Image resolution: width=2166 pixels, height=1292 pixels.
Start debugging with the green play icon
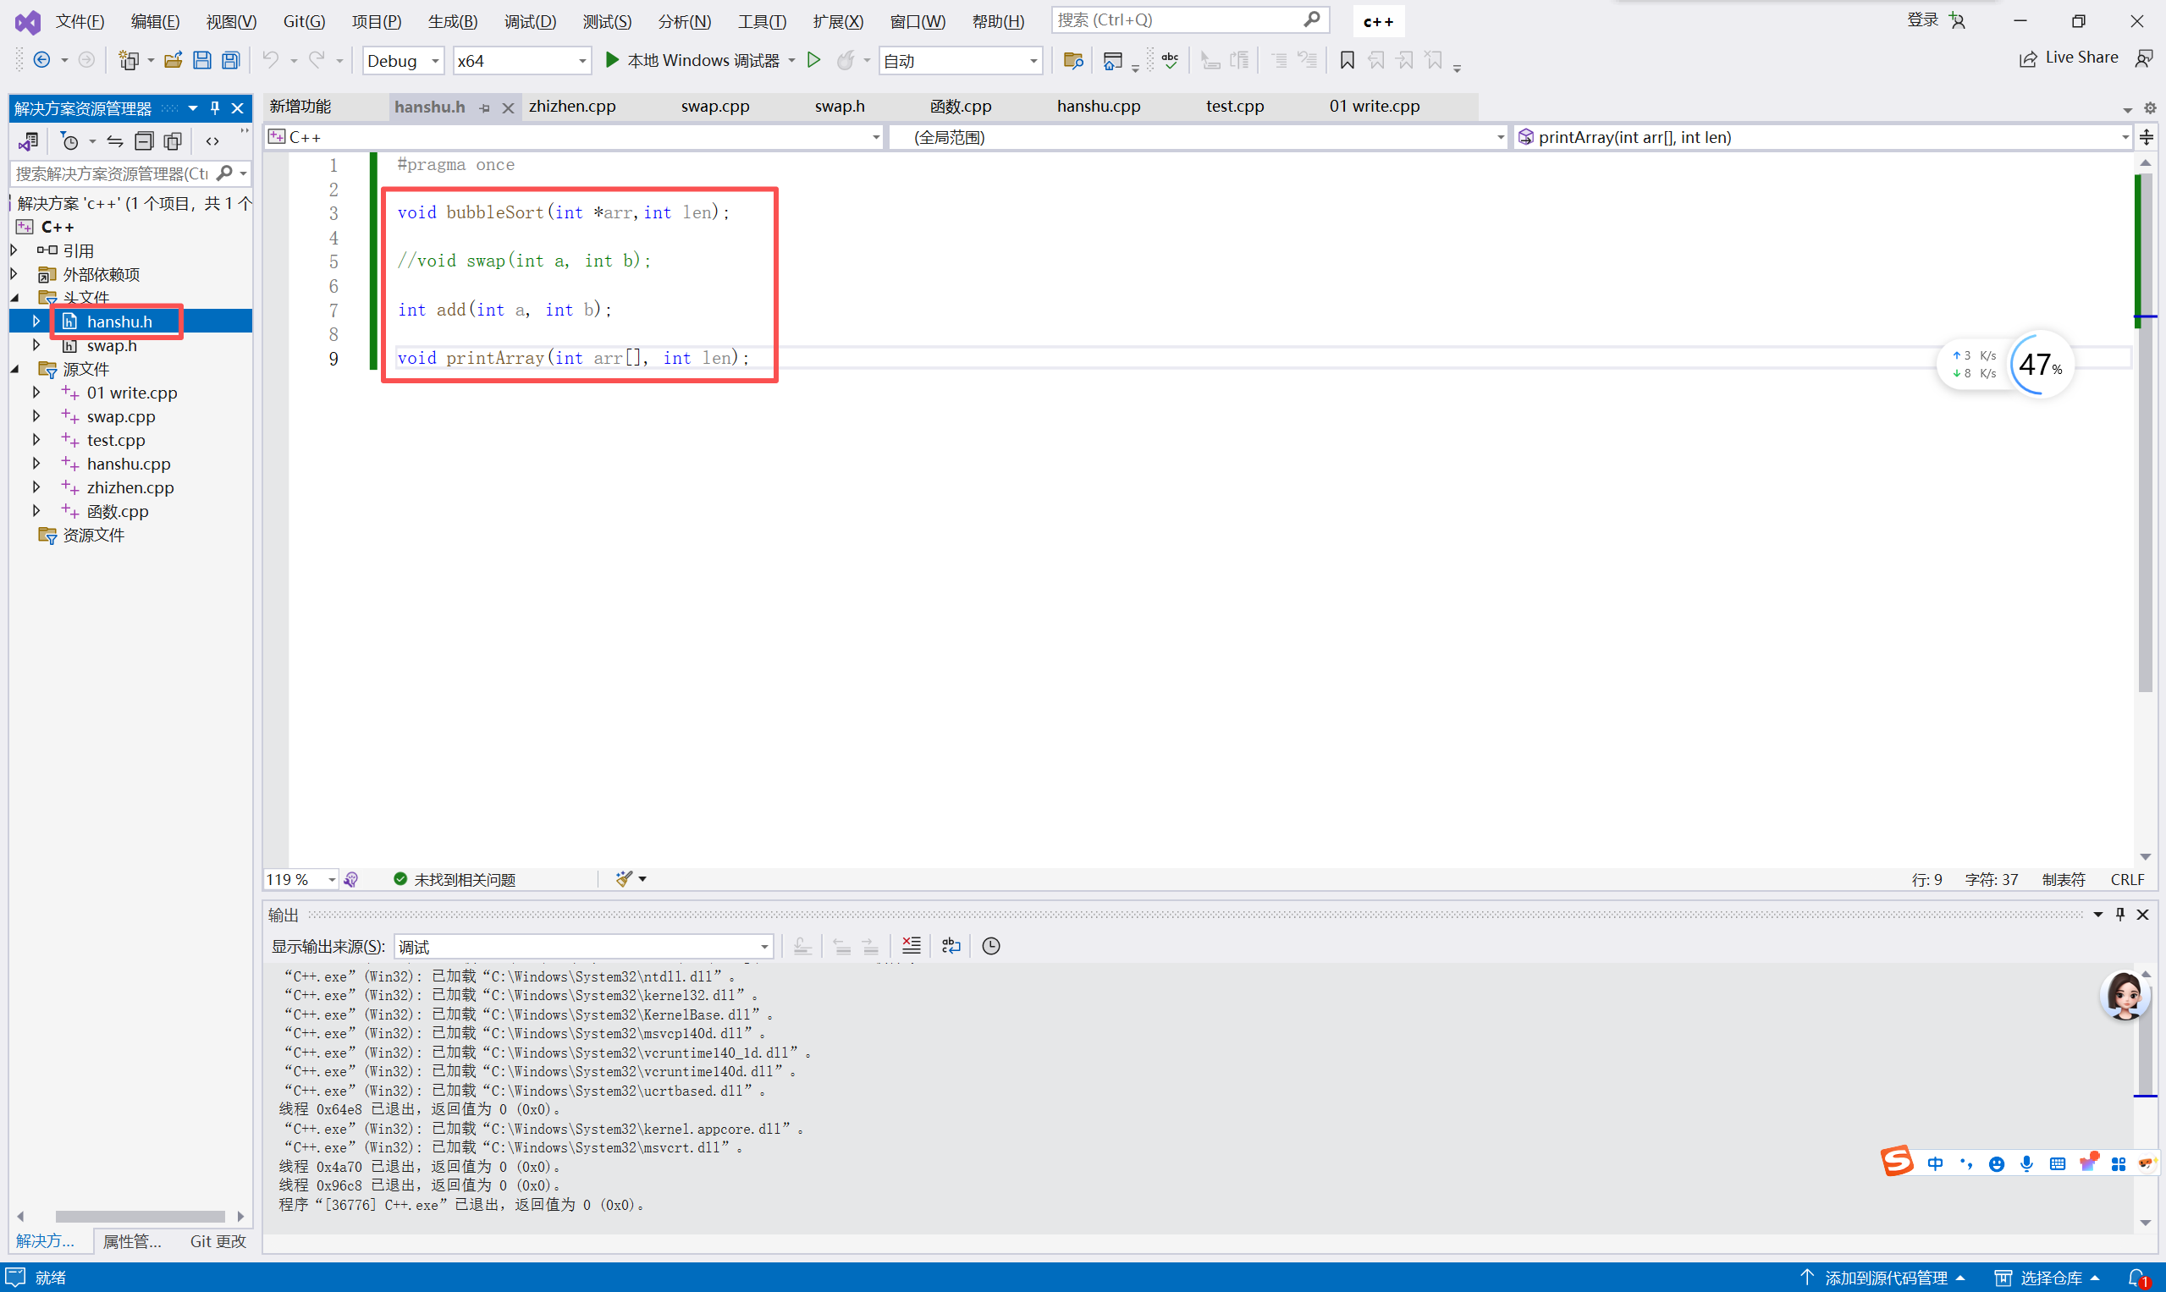point(612,60)
